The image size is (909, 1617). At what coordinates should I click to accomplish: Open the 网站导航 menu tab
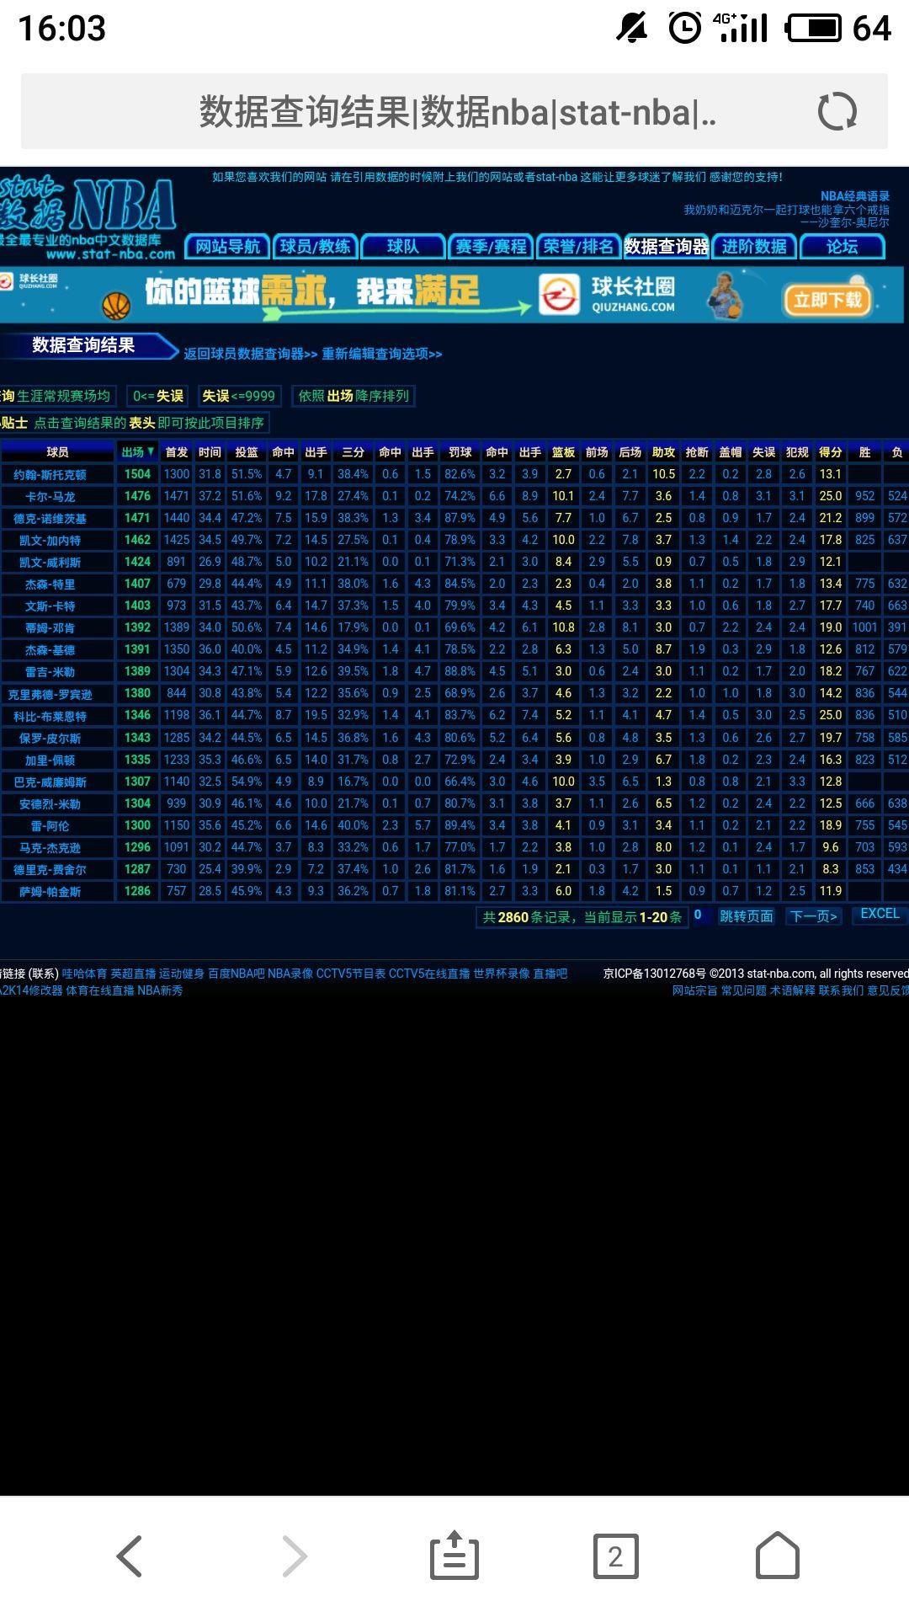click(227, 247)
